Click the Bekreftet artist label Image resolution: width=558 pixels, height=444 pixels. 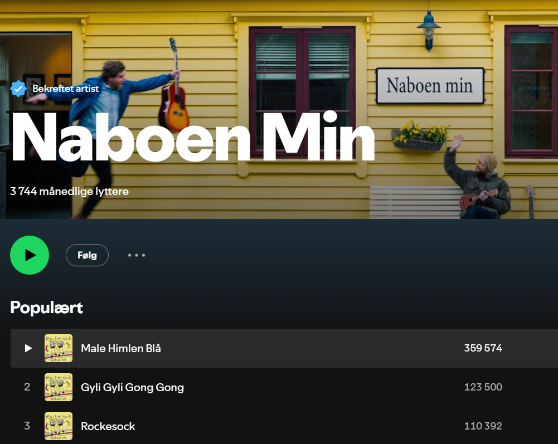[x=65, y=89]
